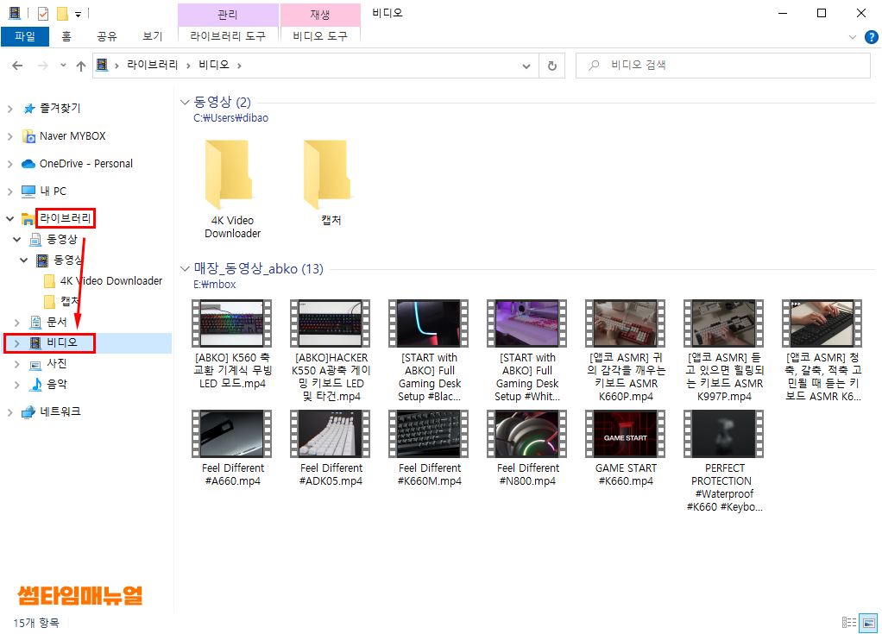Image resolution: width=882 pixels, height=634 pixels.
Task: Open the 공유 ribbon tab
Action: [x=107, y=36]
